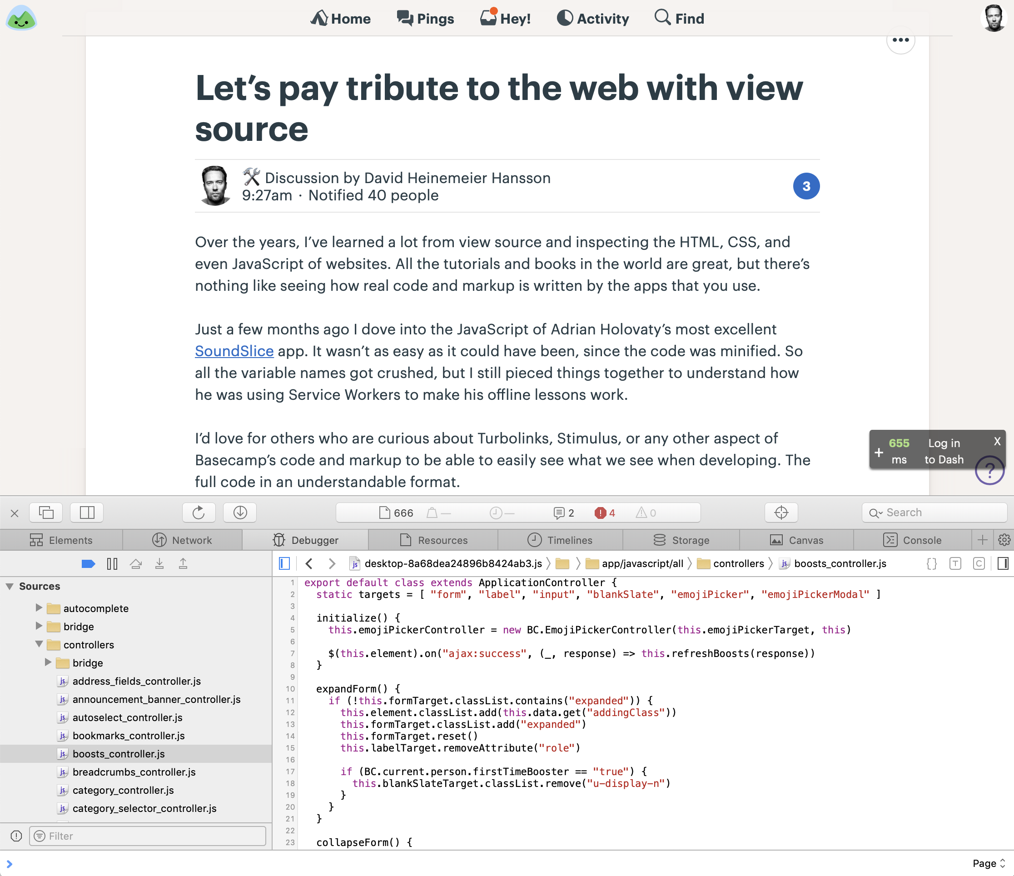This screenshot has width=1014, height=876.
Task: Open the SoundSlice link
Action: [x=234, y=351]
